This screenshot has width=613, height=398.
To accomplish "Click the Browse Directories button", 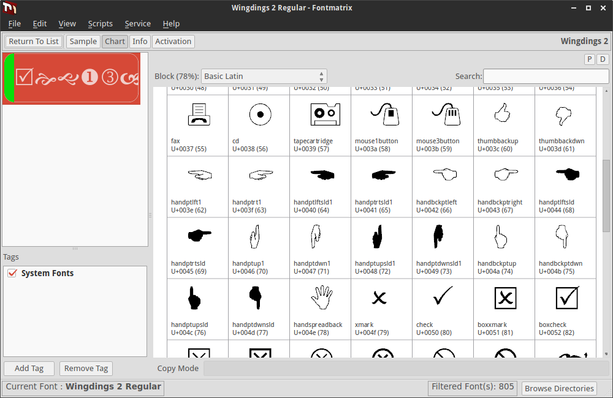I will click(x=559, y=389).
